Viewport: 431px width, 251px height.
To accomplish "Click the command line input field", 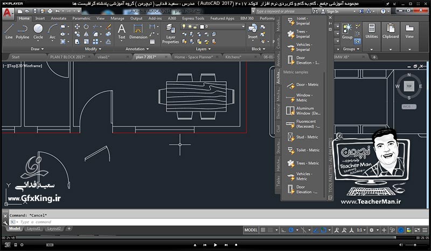I will click(x=219, y=222).
